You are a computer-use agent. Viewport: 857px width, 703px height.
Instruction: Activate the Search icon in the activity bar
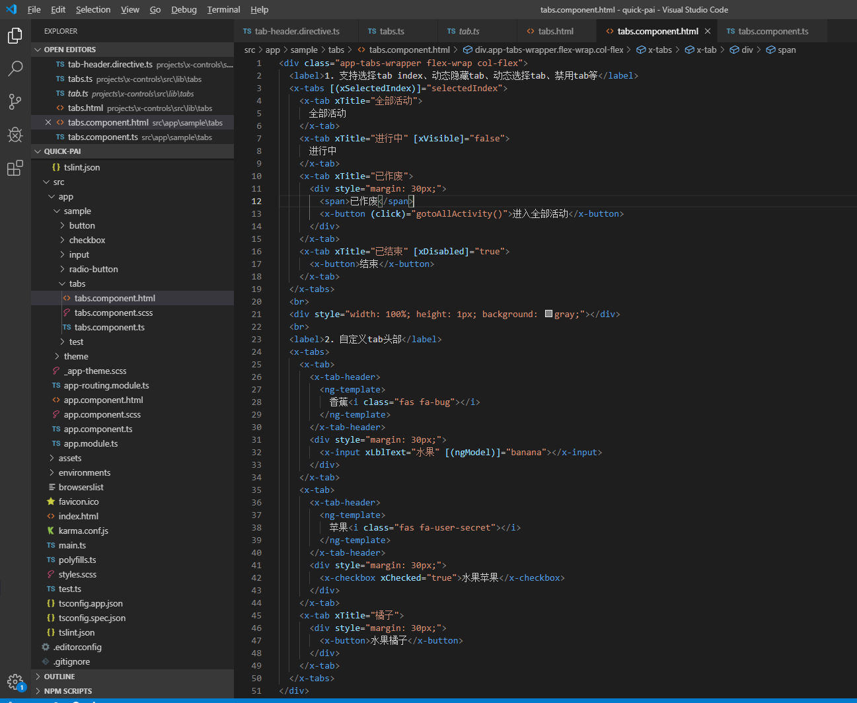coord(15,69)
